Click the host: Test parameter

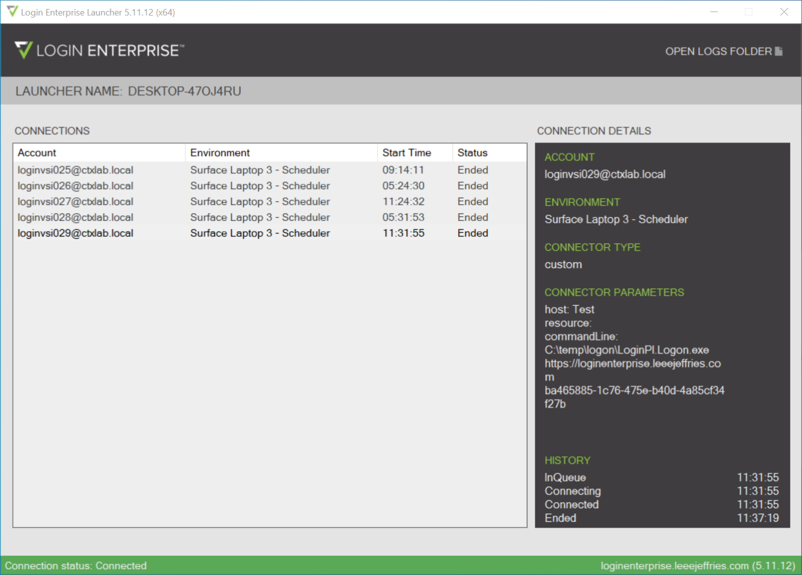[x=569, y=310]
